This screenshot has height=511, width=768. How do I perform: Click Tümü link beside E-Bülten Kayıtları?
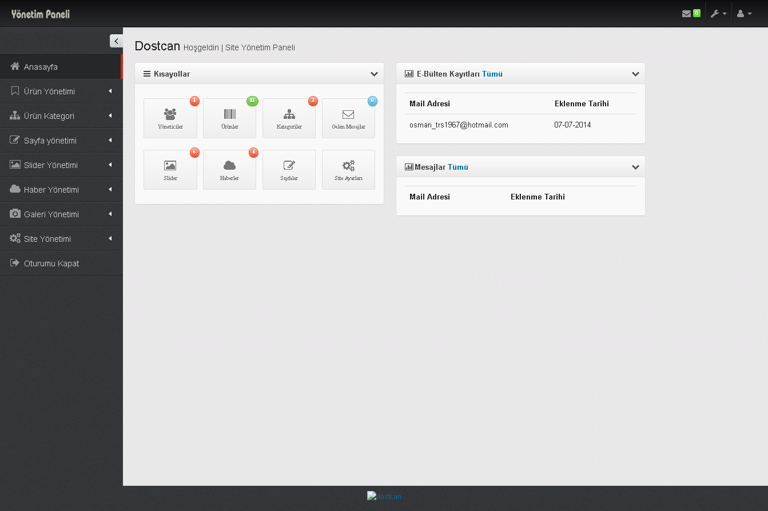point(492,74)
